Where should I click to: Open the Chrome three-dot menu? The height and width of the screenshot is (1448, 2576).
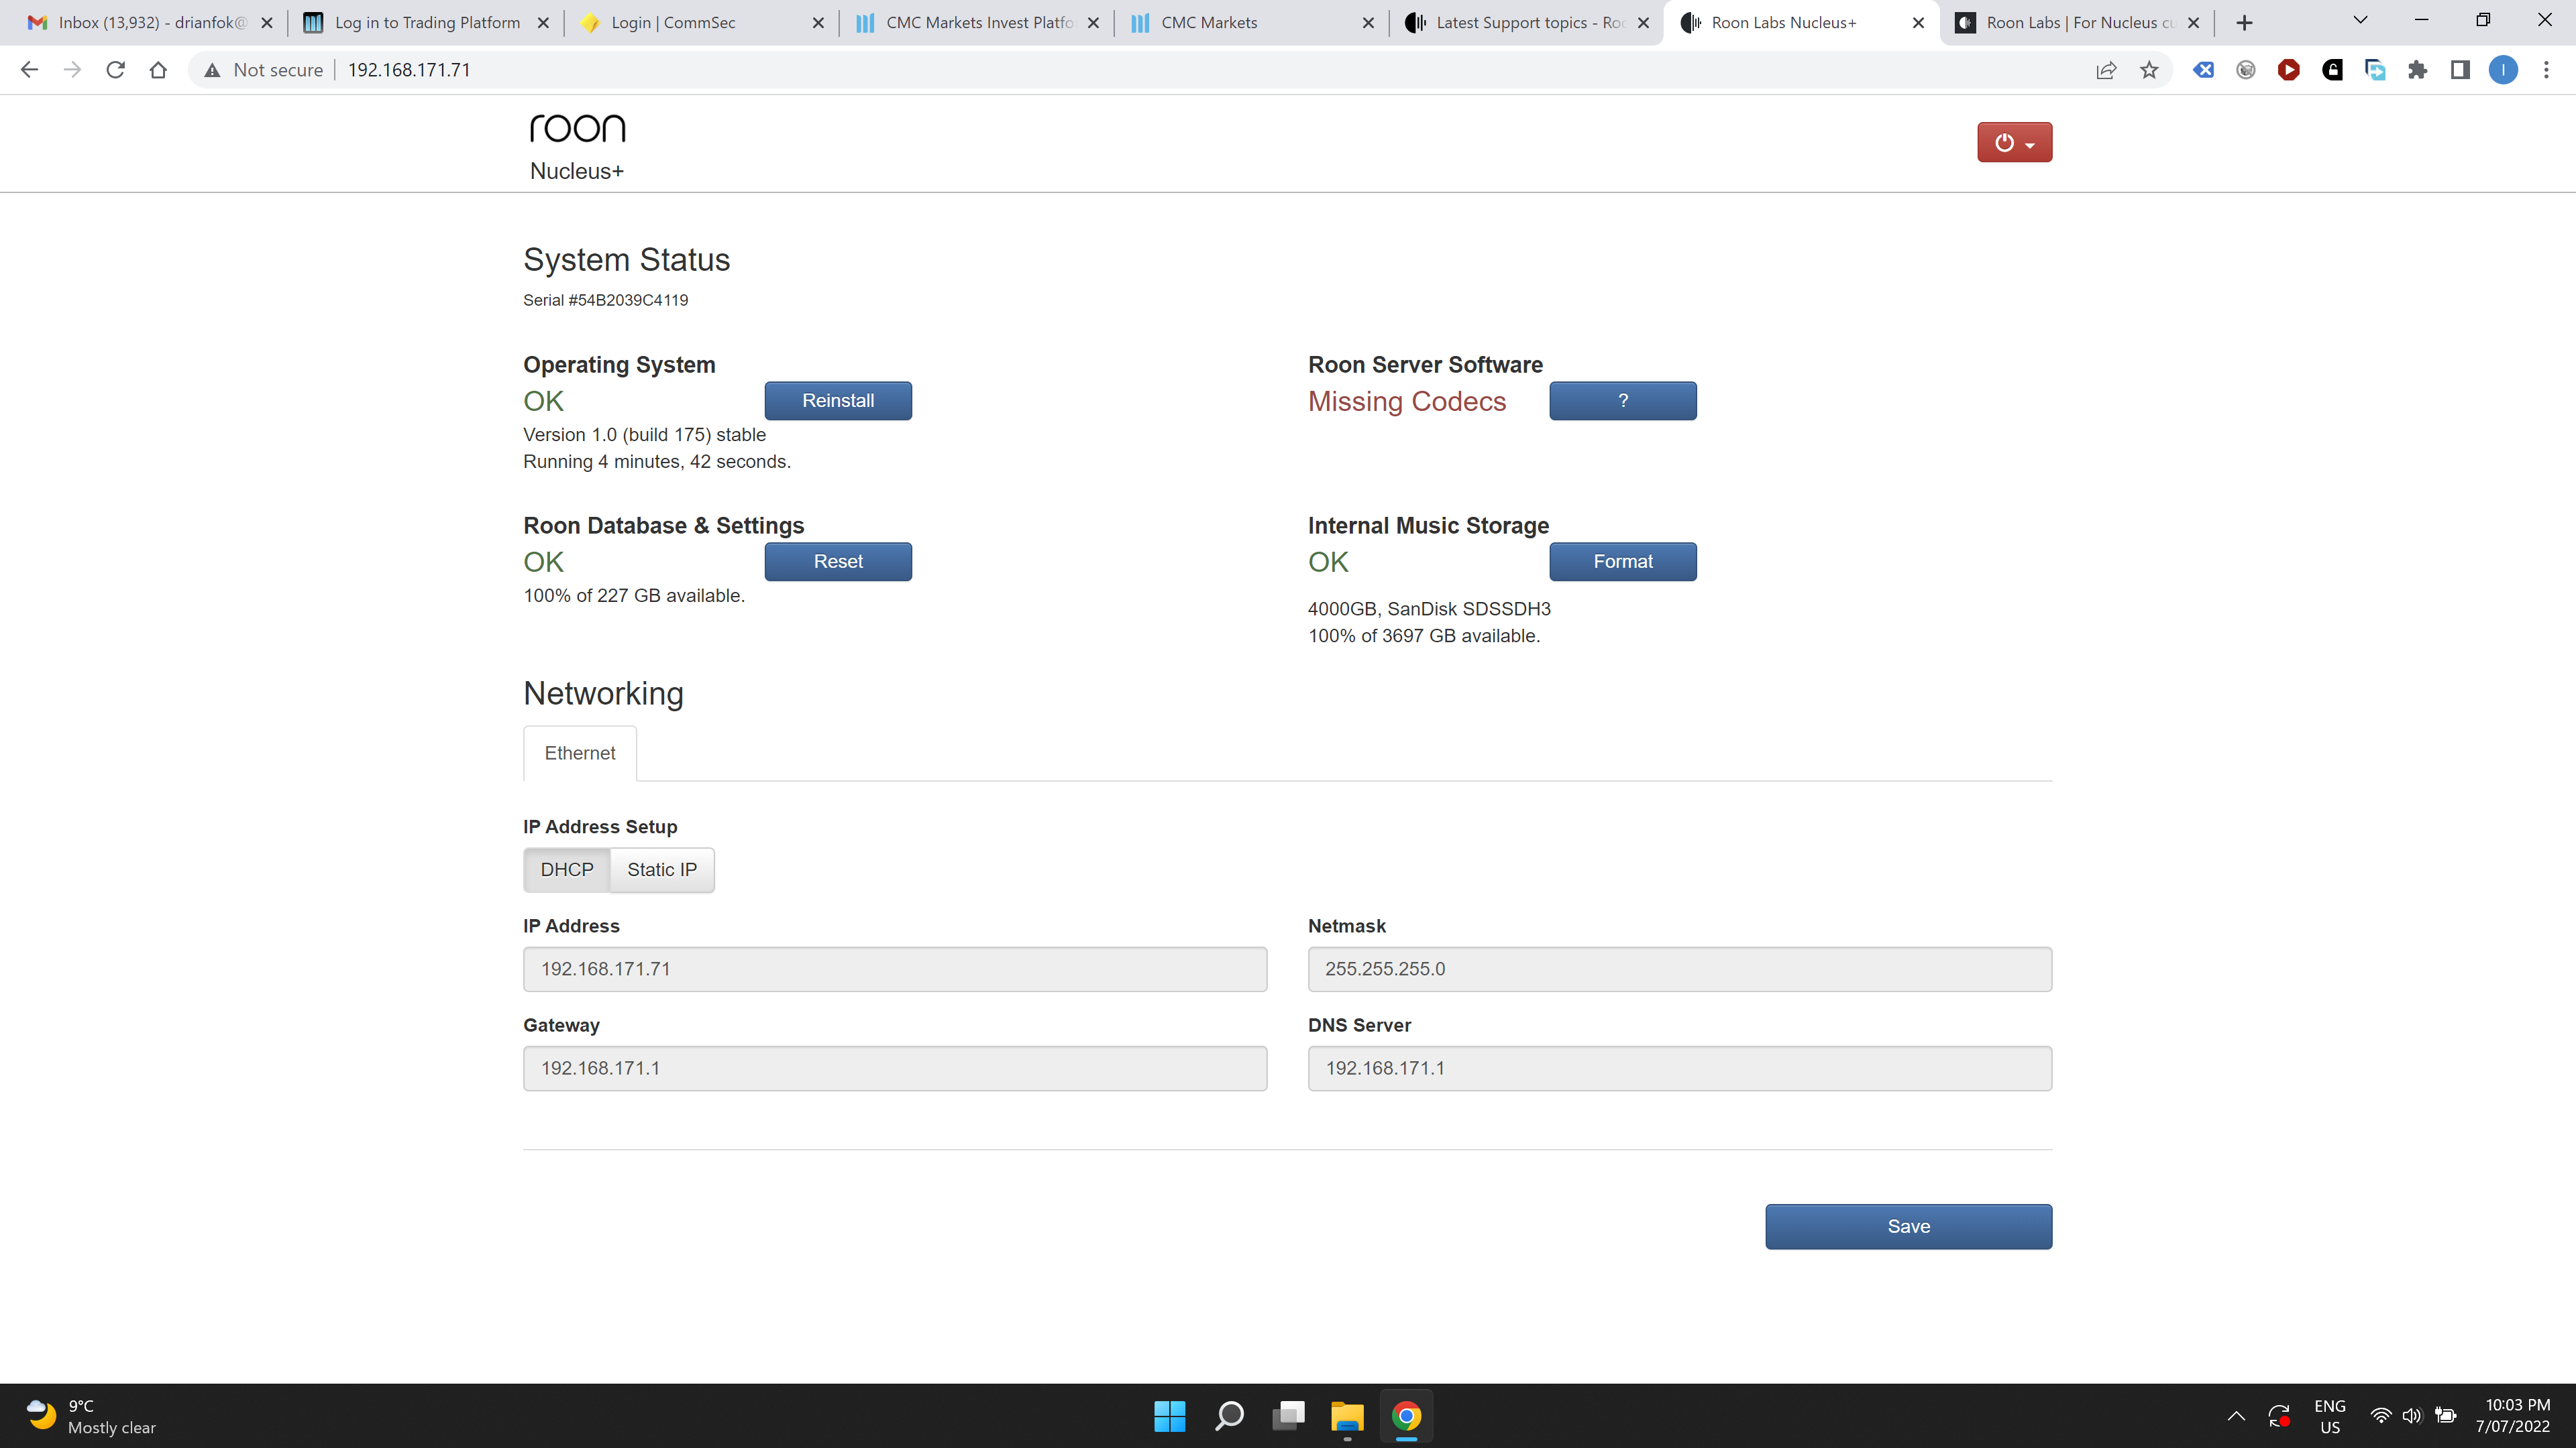pos(2546,70)
